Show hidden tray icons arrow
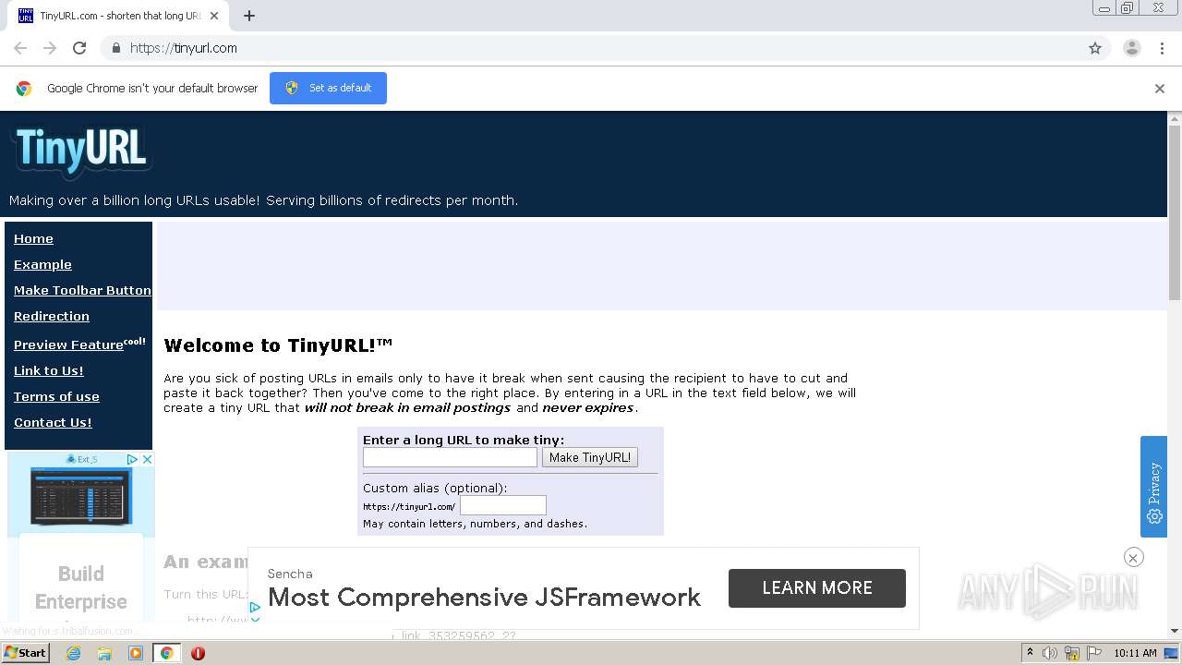 (1030, 653)
